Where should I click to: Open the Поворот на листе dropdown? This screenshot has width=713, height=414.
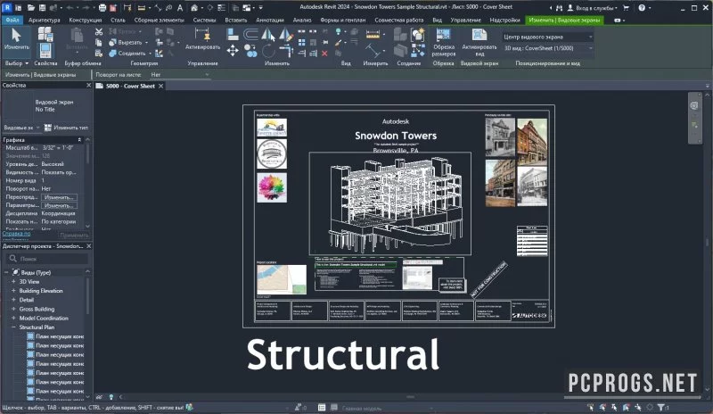coord(180,75)
